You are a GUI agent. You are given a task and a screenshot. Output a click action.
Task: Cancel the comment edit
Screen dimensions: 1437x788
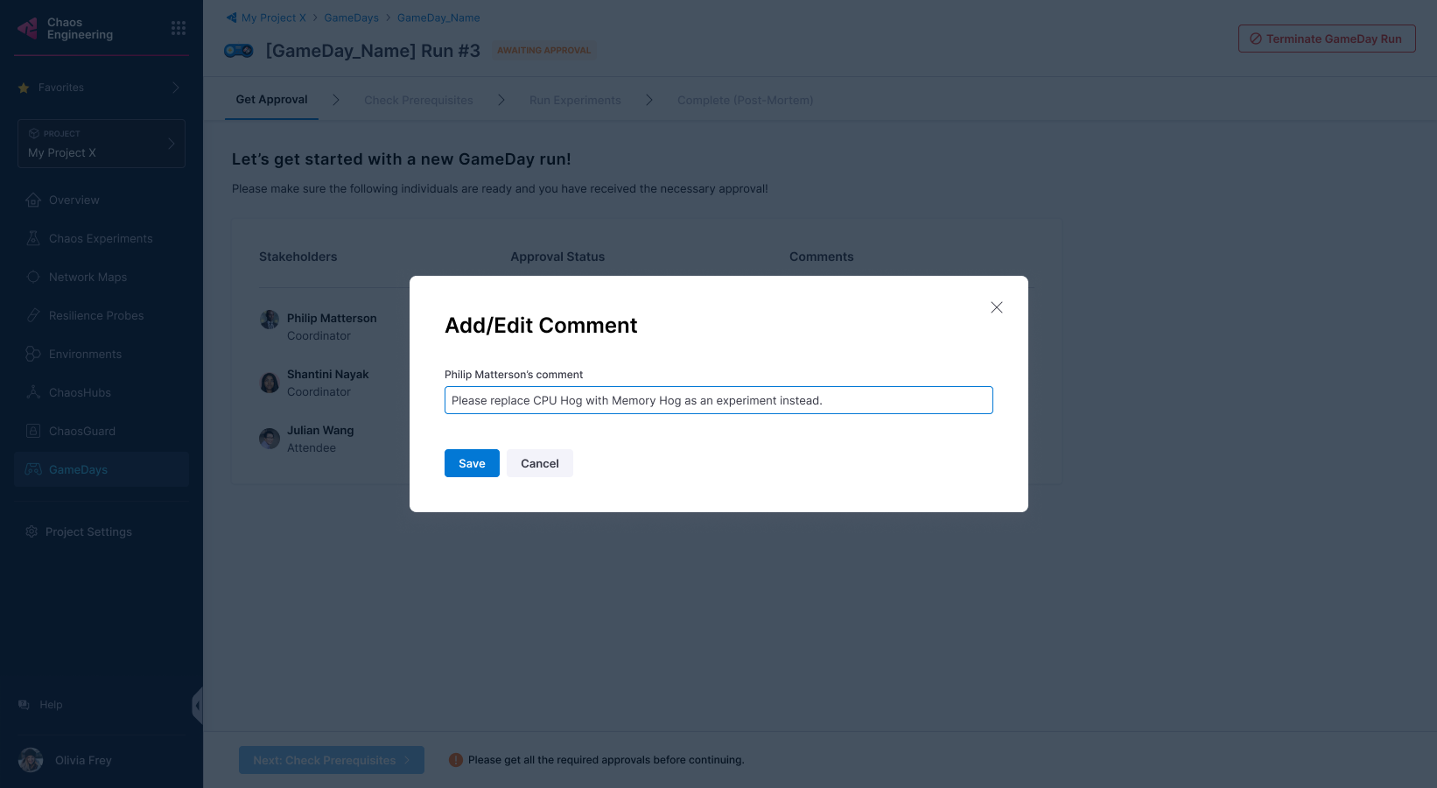coord(539,463)
